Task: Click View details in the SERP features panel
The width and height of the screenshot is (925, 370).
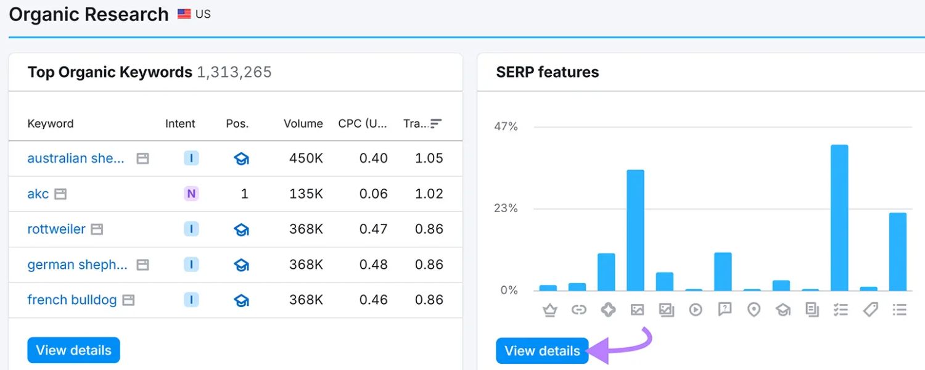Action: click(x=541, y=350)
